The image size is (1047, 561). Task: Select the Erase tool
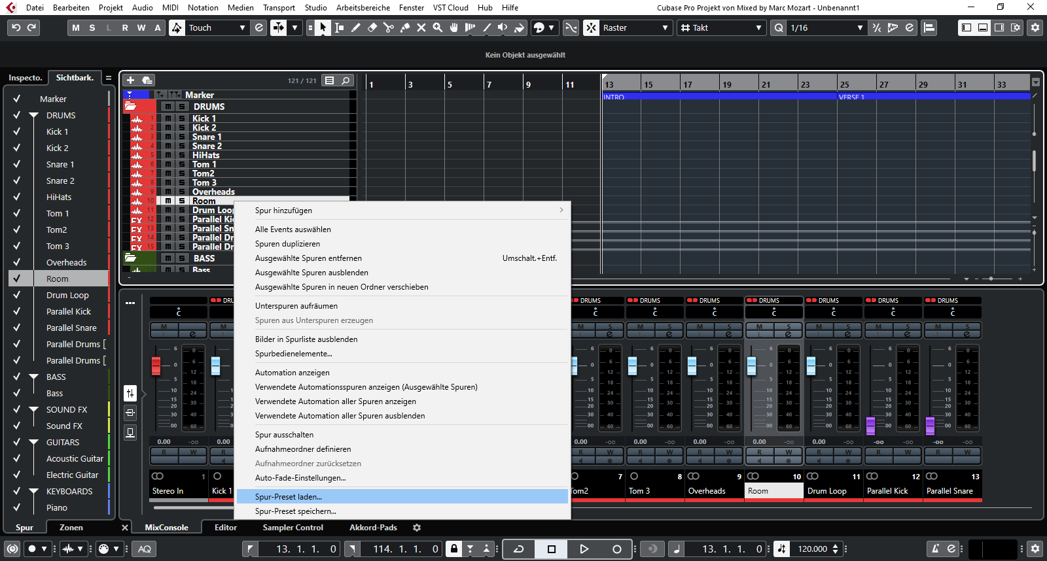[372, 27]
